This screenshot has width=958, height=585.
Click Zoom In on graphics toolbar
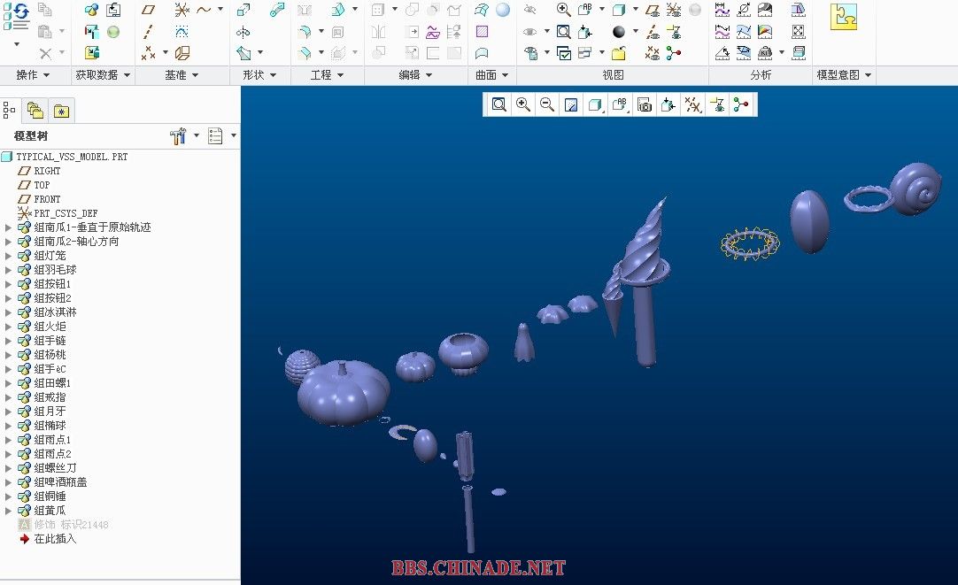tap(523, 105)
